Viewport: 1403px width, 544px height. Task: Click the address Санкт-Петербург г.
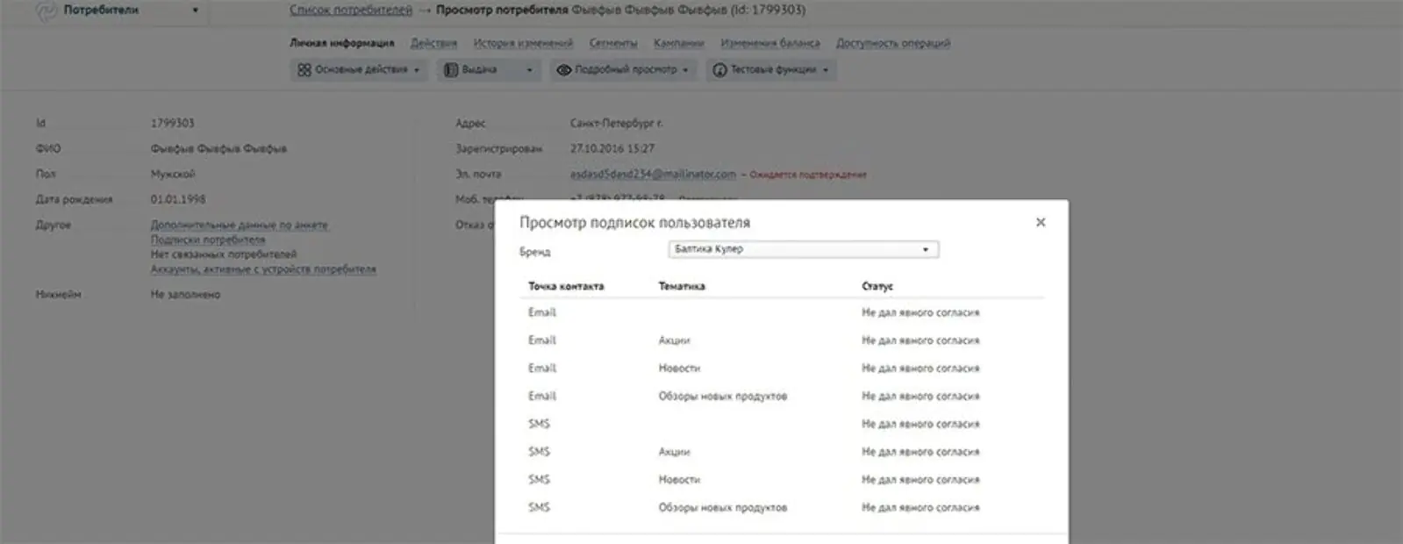click(x=617, y=123)
